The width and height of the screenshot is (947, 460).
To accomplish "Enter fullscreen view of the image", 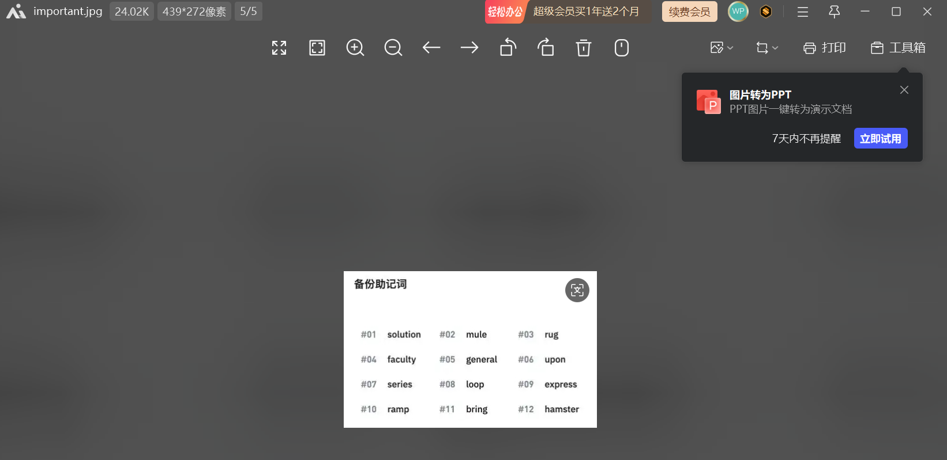I will pos(279,48).
